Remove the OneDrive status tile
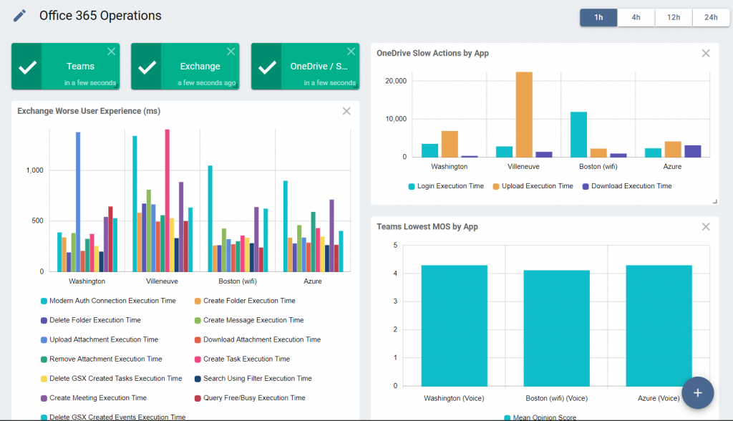Image resolution: width=733 pixels, height=421 pixels. click(x=351, y=52)
